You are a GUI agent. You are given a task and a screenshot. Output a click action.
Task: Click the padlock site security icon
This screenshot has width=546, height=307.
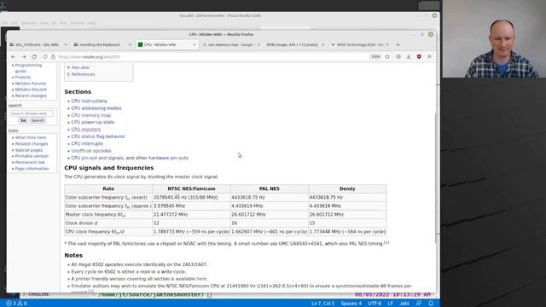click(53, 57)
